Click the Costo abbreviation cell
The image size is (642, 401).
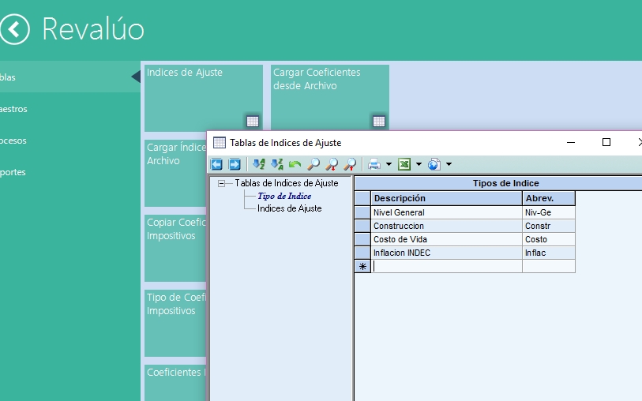tap(549, 239)
